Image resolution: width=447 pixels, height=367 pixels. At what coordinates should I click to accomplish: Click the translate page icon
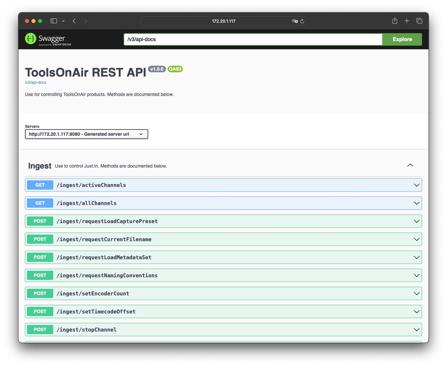295,21
